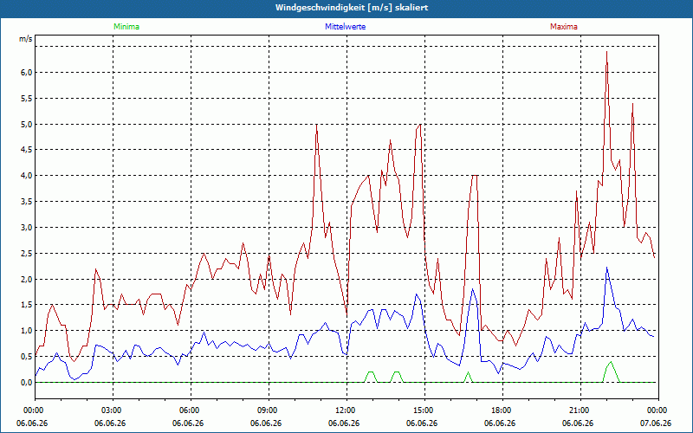
Task: Click the 09:00 time axis label
Action: point(269,410)
